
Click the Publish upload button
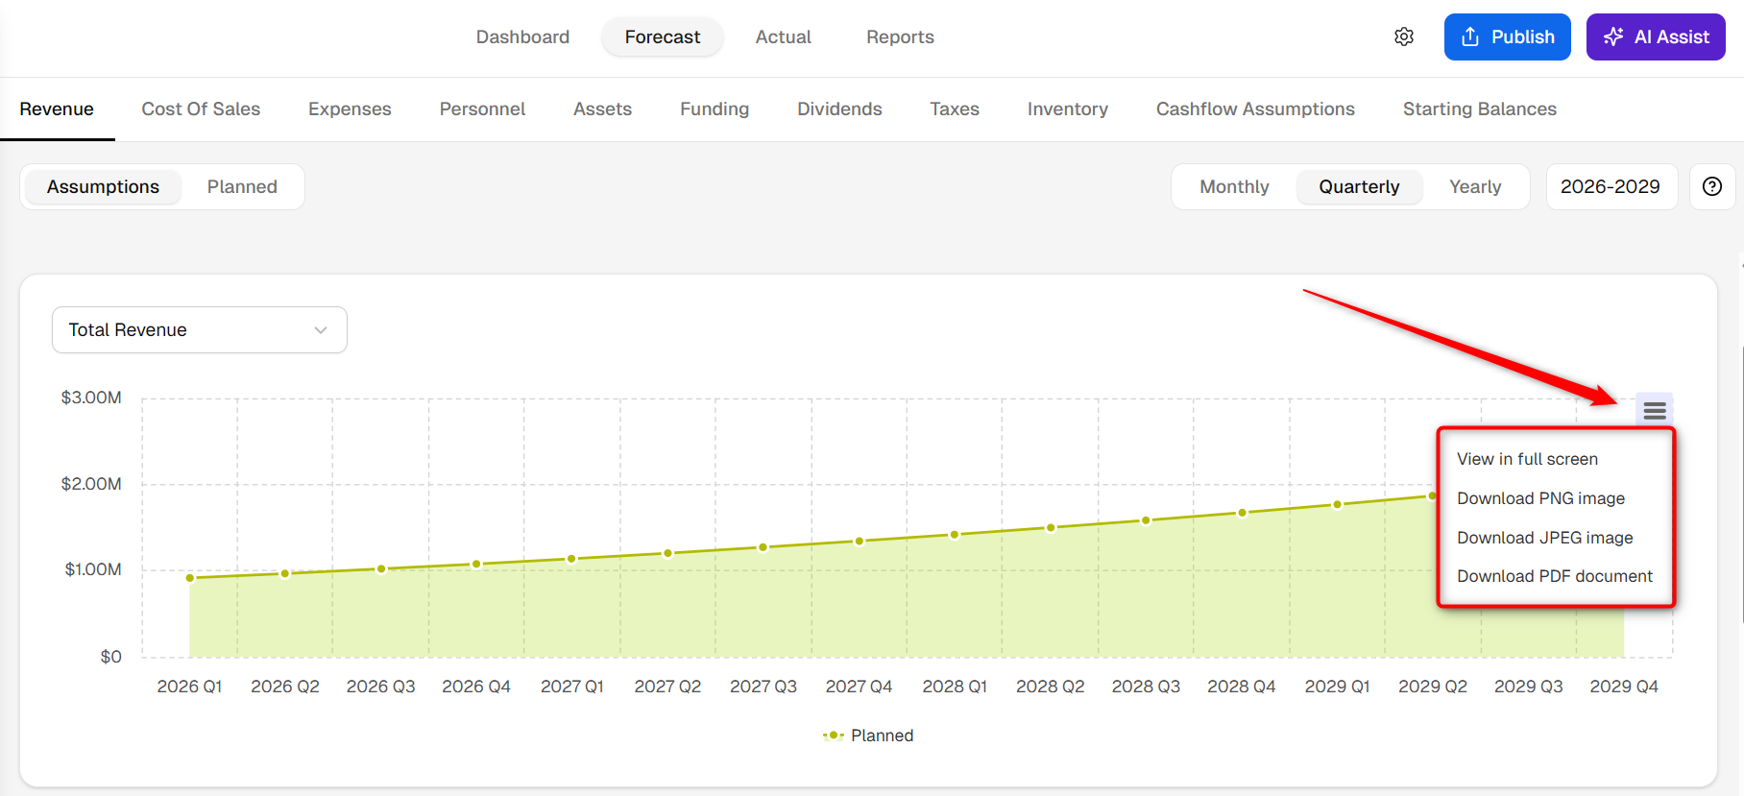(1508, 36)
